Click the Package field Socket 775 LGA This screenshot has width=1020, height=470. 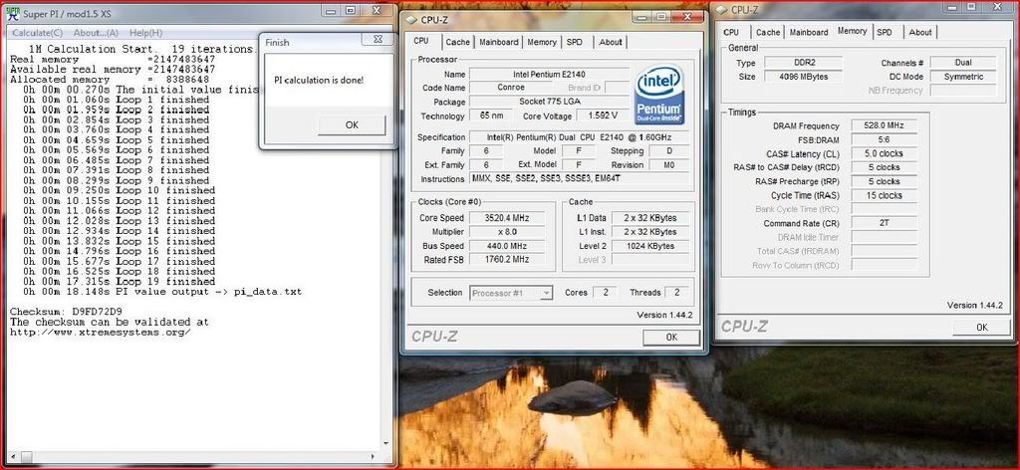pos(549,102)
